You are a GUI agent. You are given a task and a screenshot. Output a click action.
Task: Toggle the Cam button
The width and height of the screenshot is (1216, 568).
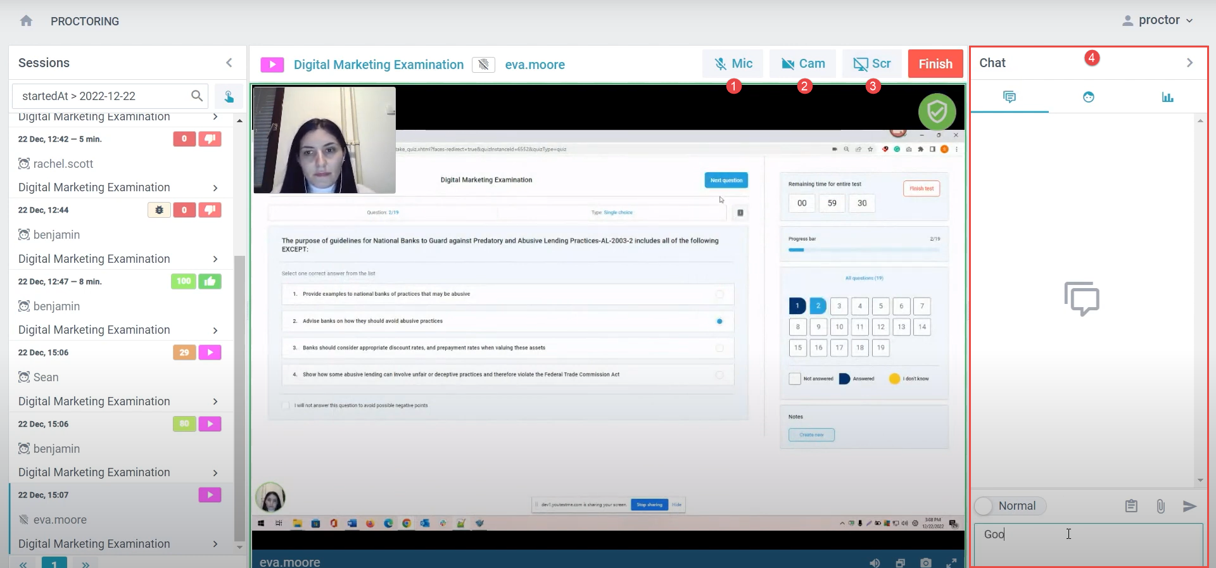pyautogui.click(x=802, y=63)
